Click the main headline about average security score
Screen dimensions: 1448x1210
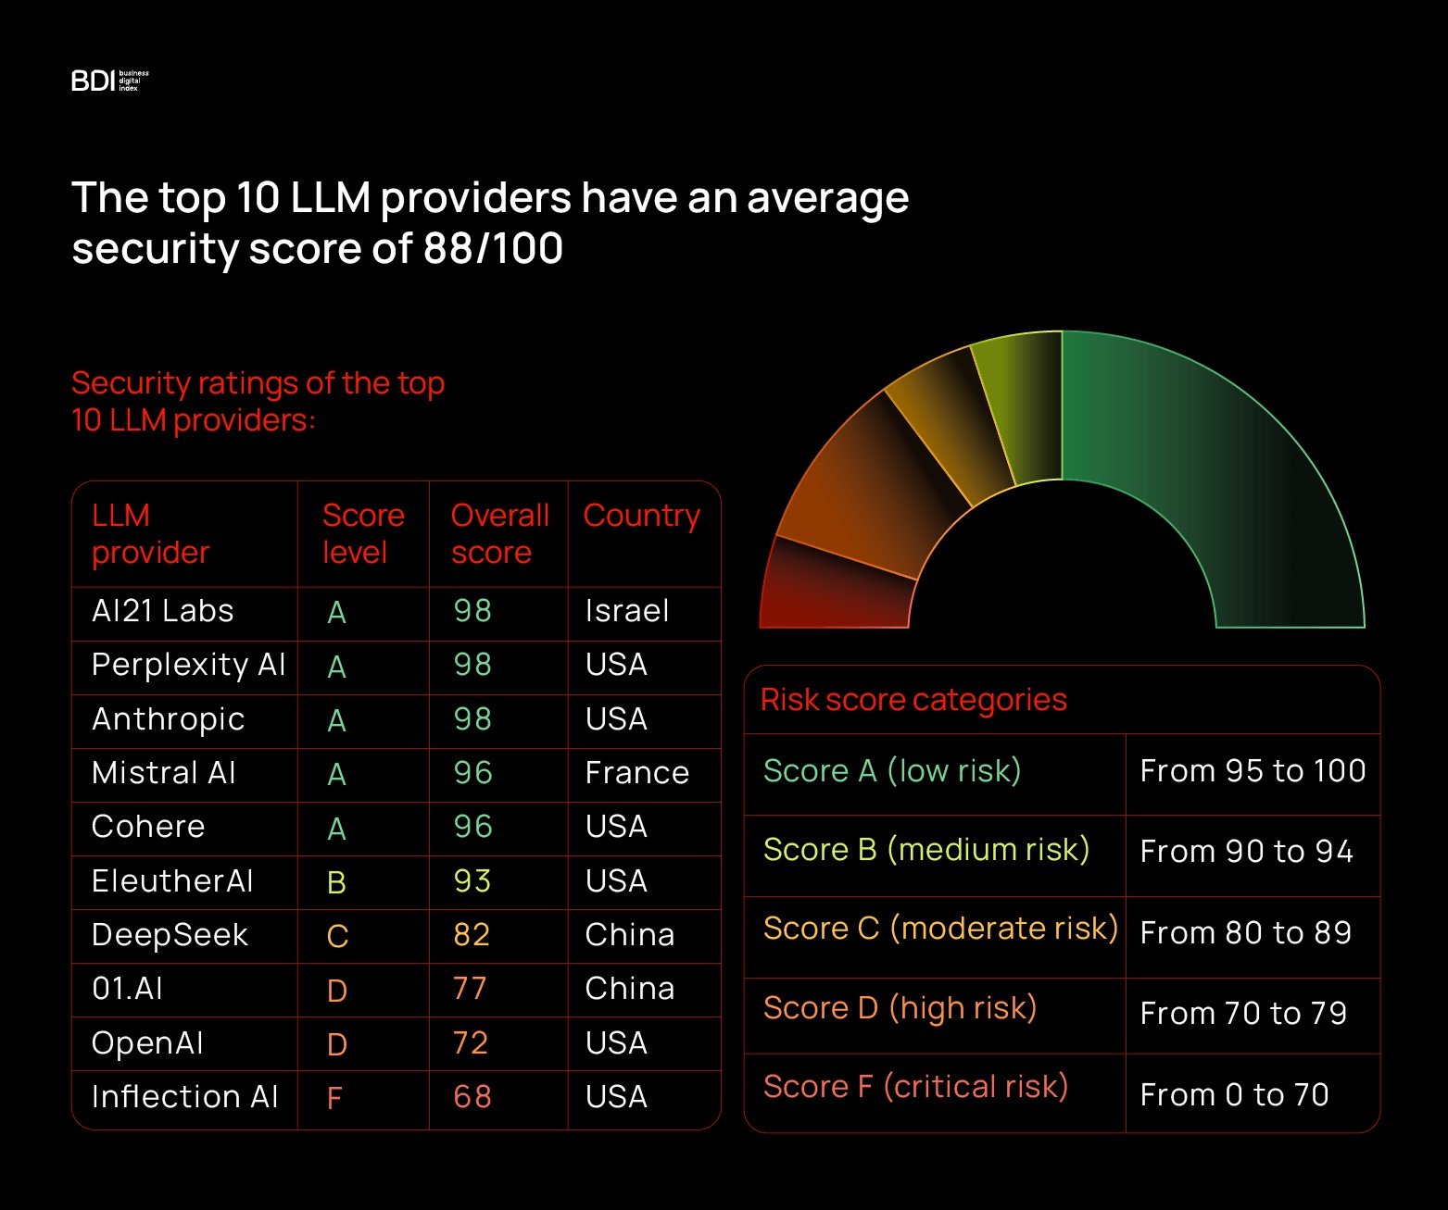[x=489, y=223]
